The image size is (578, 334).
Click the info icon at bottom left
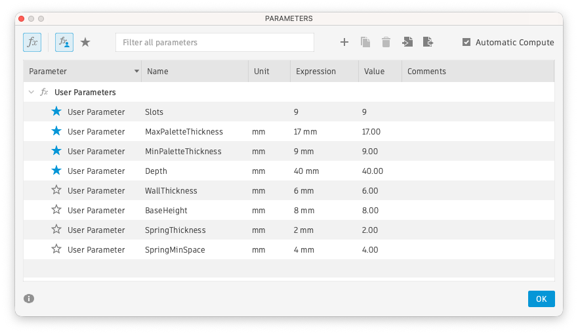click(x=29, y=299)
